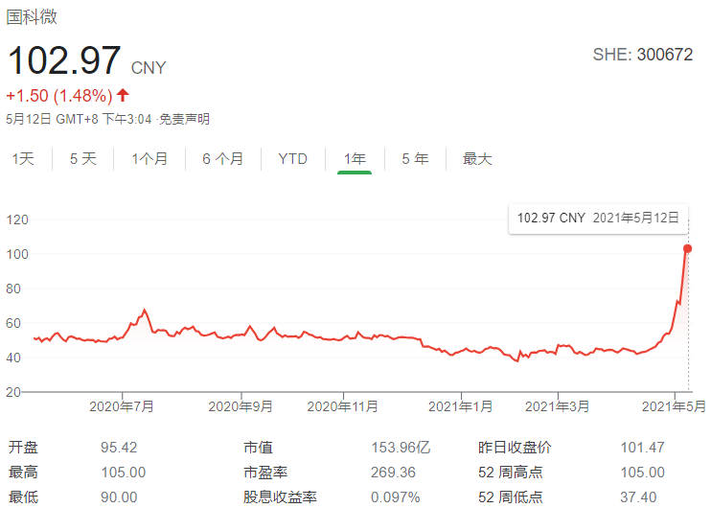Click the 2020年9月 axis label
The height and width of the screenshot is (508, 711).
tap(241, 406)
